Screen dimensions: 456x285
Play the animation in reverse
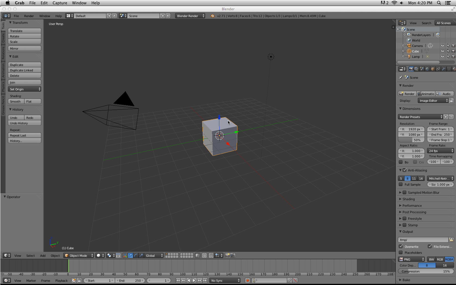189,280
